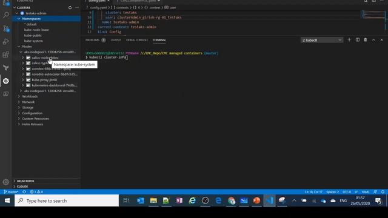Open Task View on the taskbar
Viewport: 388px width, 218px height.
click(126, 200)
